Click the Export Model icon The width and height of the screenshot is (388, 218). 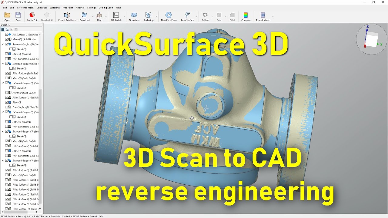263,15
